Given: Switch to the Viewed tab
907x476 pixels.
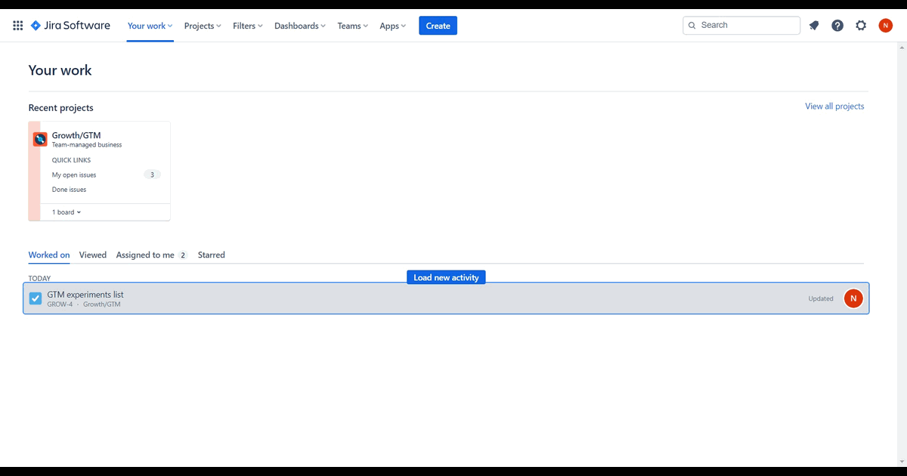Looking at the screenshot, I should [x=93, y=255].
